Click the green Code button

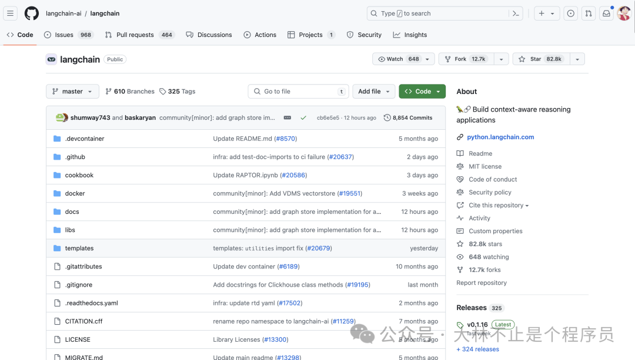point(422,92)
